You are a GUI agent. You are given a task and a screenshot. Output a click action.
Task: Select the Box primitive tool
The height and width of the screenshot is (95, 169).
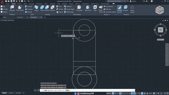coord(3,6)
